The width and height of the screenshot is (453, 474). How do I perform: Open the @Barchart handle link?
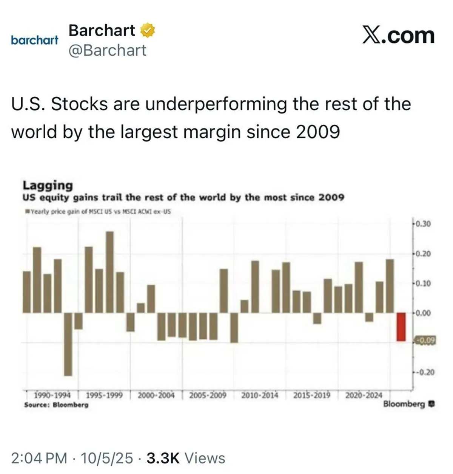tap(107, 50)
